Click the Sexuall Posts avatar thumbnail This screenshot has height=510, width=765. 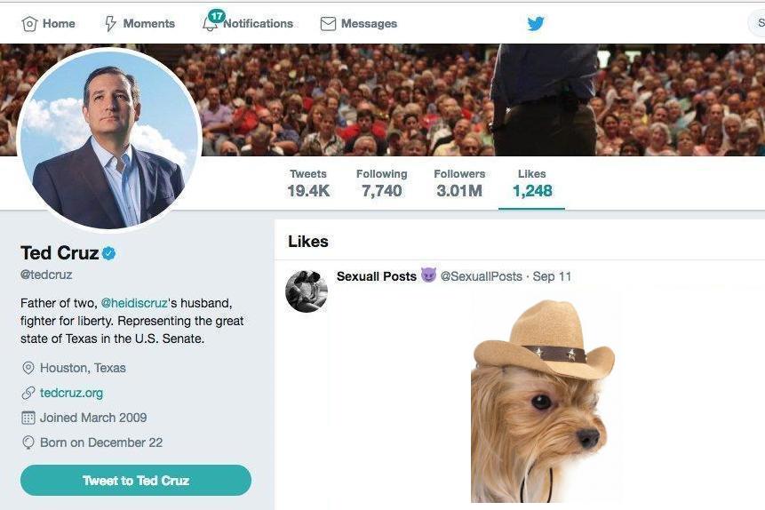tap(307, 291)
